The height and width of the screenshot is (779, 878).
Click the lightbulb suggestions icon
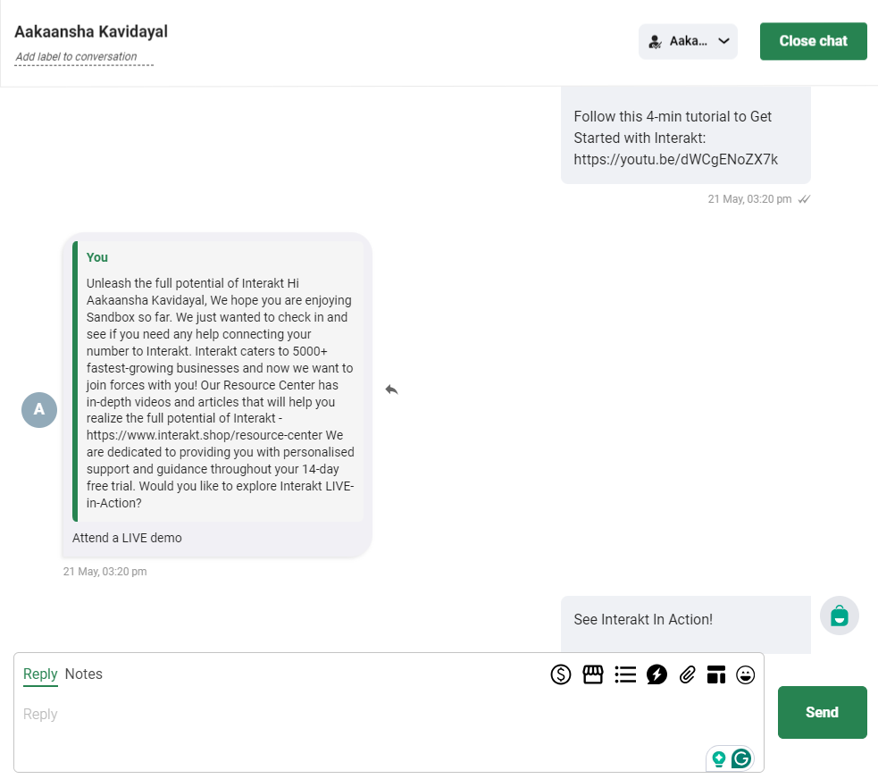tap(719, 758)
